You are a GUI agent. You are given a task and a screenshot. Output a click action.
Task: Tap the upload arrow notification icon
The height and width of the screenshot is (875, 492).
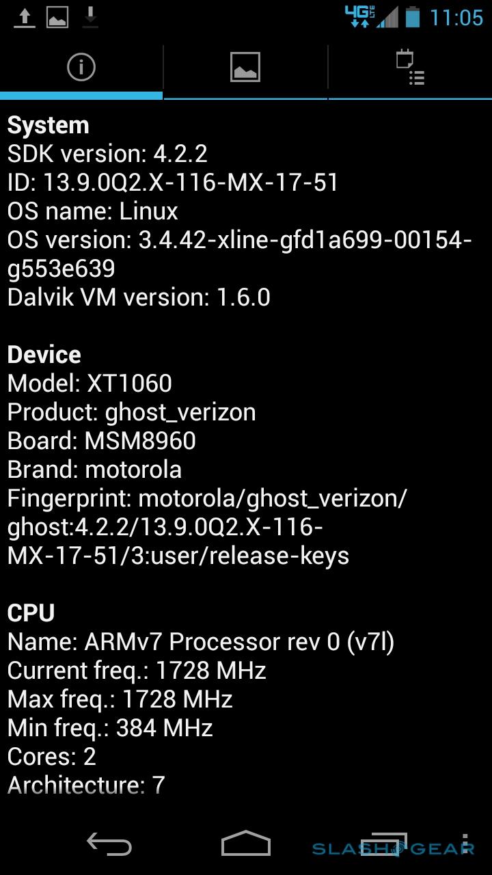(25, 18)
